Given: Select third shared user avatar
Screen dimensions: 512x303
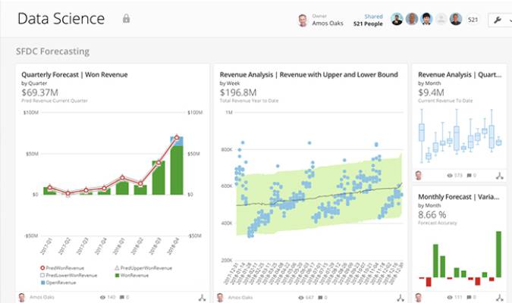Looking at the screenshot, I should [x=426, y=19].
